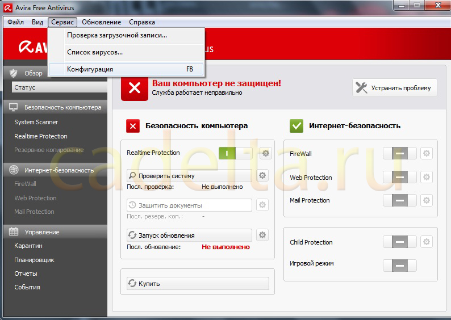Select Конфигурация in the Сервис menu
Image resolution: width=451 pixels, height=320 pixels.
coord(126,69)
